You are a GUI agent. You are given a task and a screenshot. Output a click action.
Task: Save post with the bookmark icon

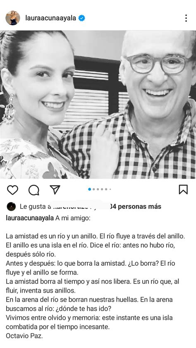(183, 190)
